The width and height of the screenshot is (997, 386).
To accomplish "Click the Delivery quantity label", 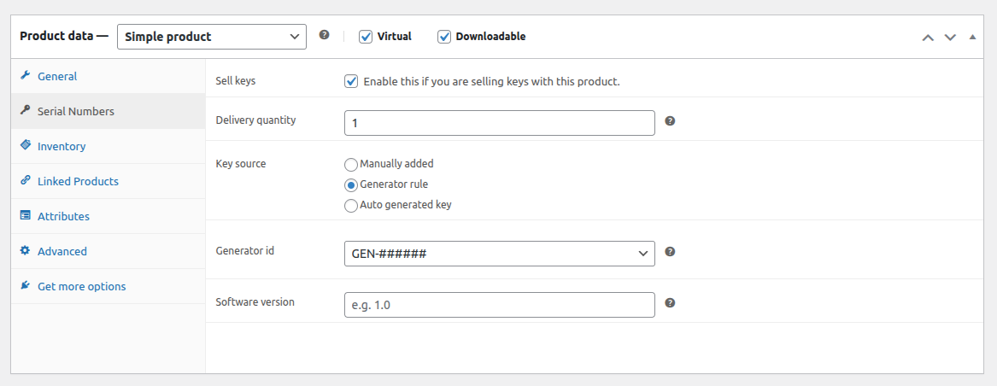I will pos(255,120).
